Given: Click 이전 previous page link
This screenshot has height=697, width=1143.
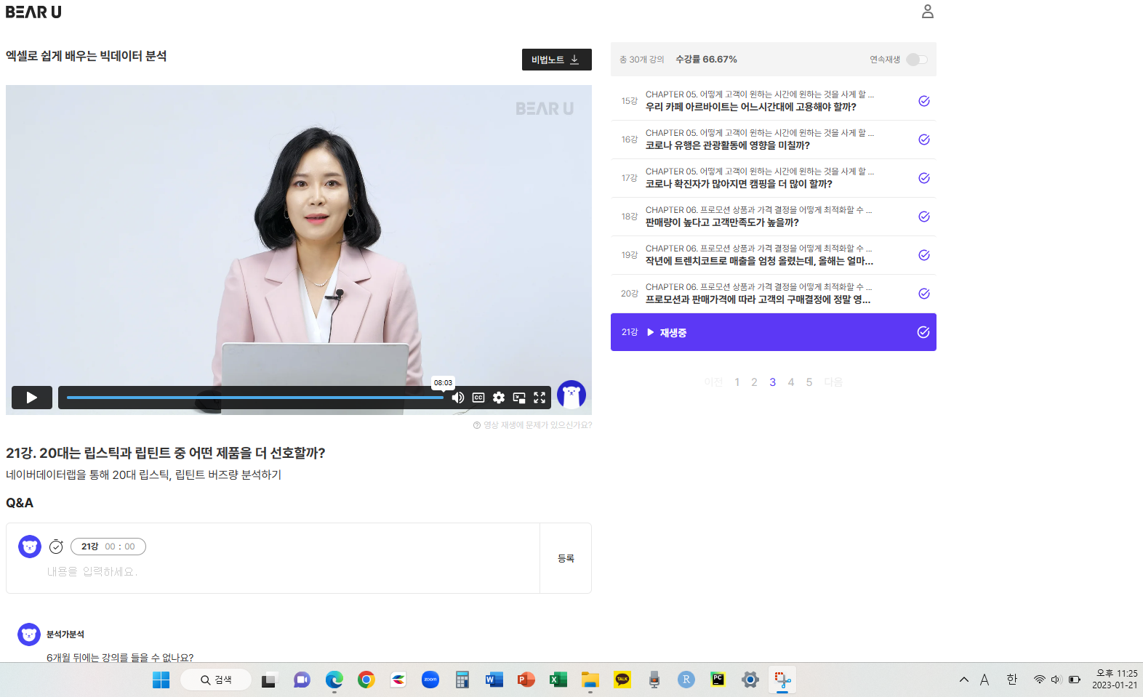Looking at the screenshot, I should [713, 382].
